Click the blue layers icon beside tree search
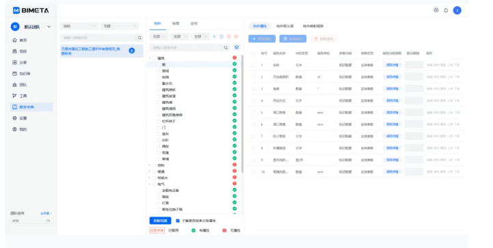The width and height of the screenshot is (493, 248). (237, 47)
